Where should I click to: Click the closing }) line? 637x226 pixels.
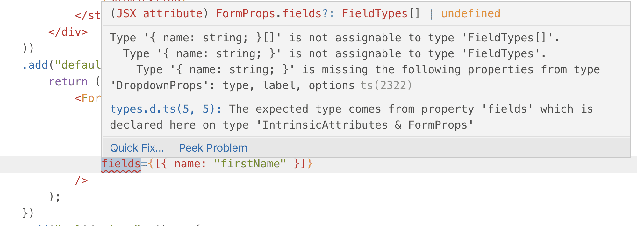(x=28, y=213)
